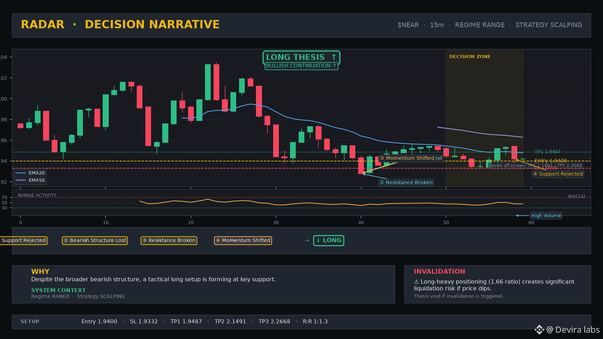
Task: Click the RSI level 70 axis label
Action: click(4, 197)
